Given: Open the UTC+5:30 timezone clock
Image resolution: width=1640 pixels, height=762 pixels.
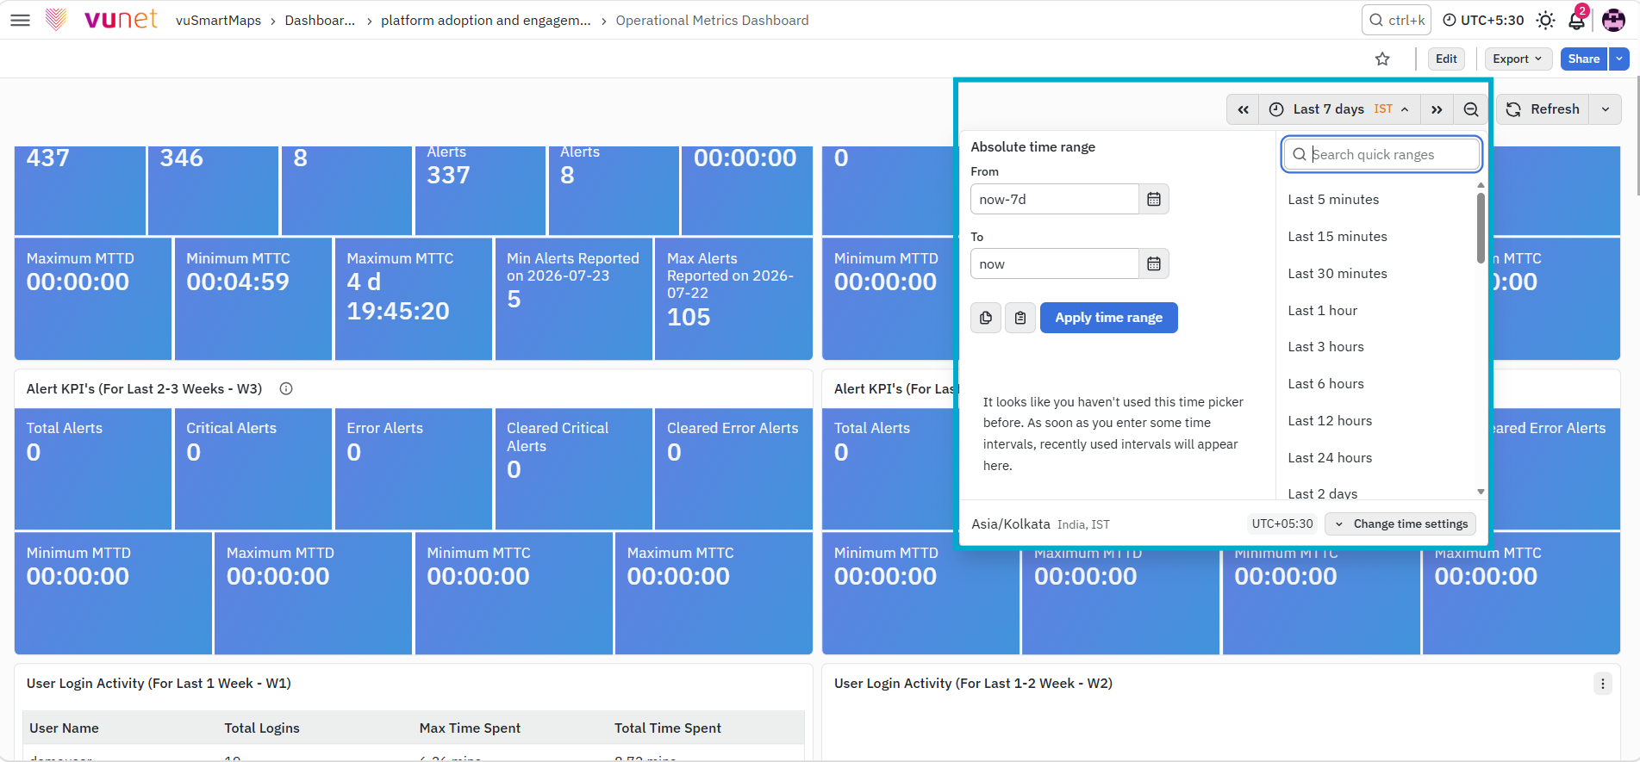Looking at the screenshot, I should tap(1483, 20).
